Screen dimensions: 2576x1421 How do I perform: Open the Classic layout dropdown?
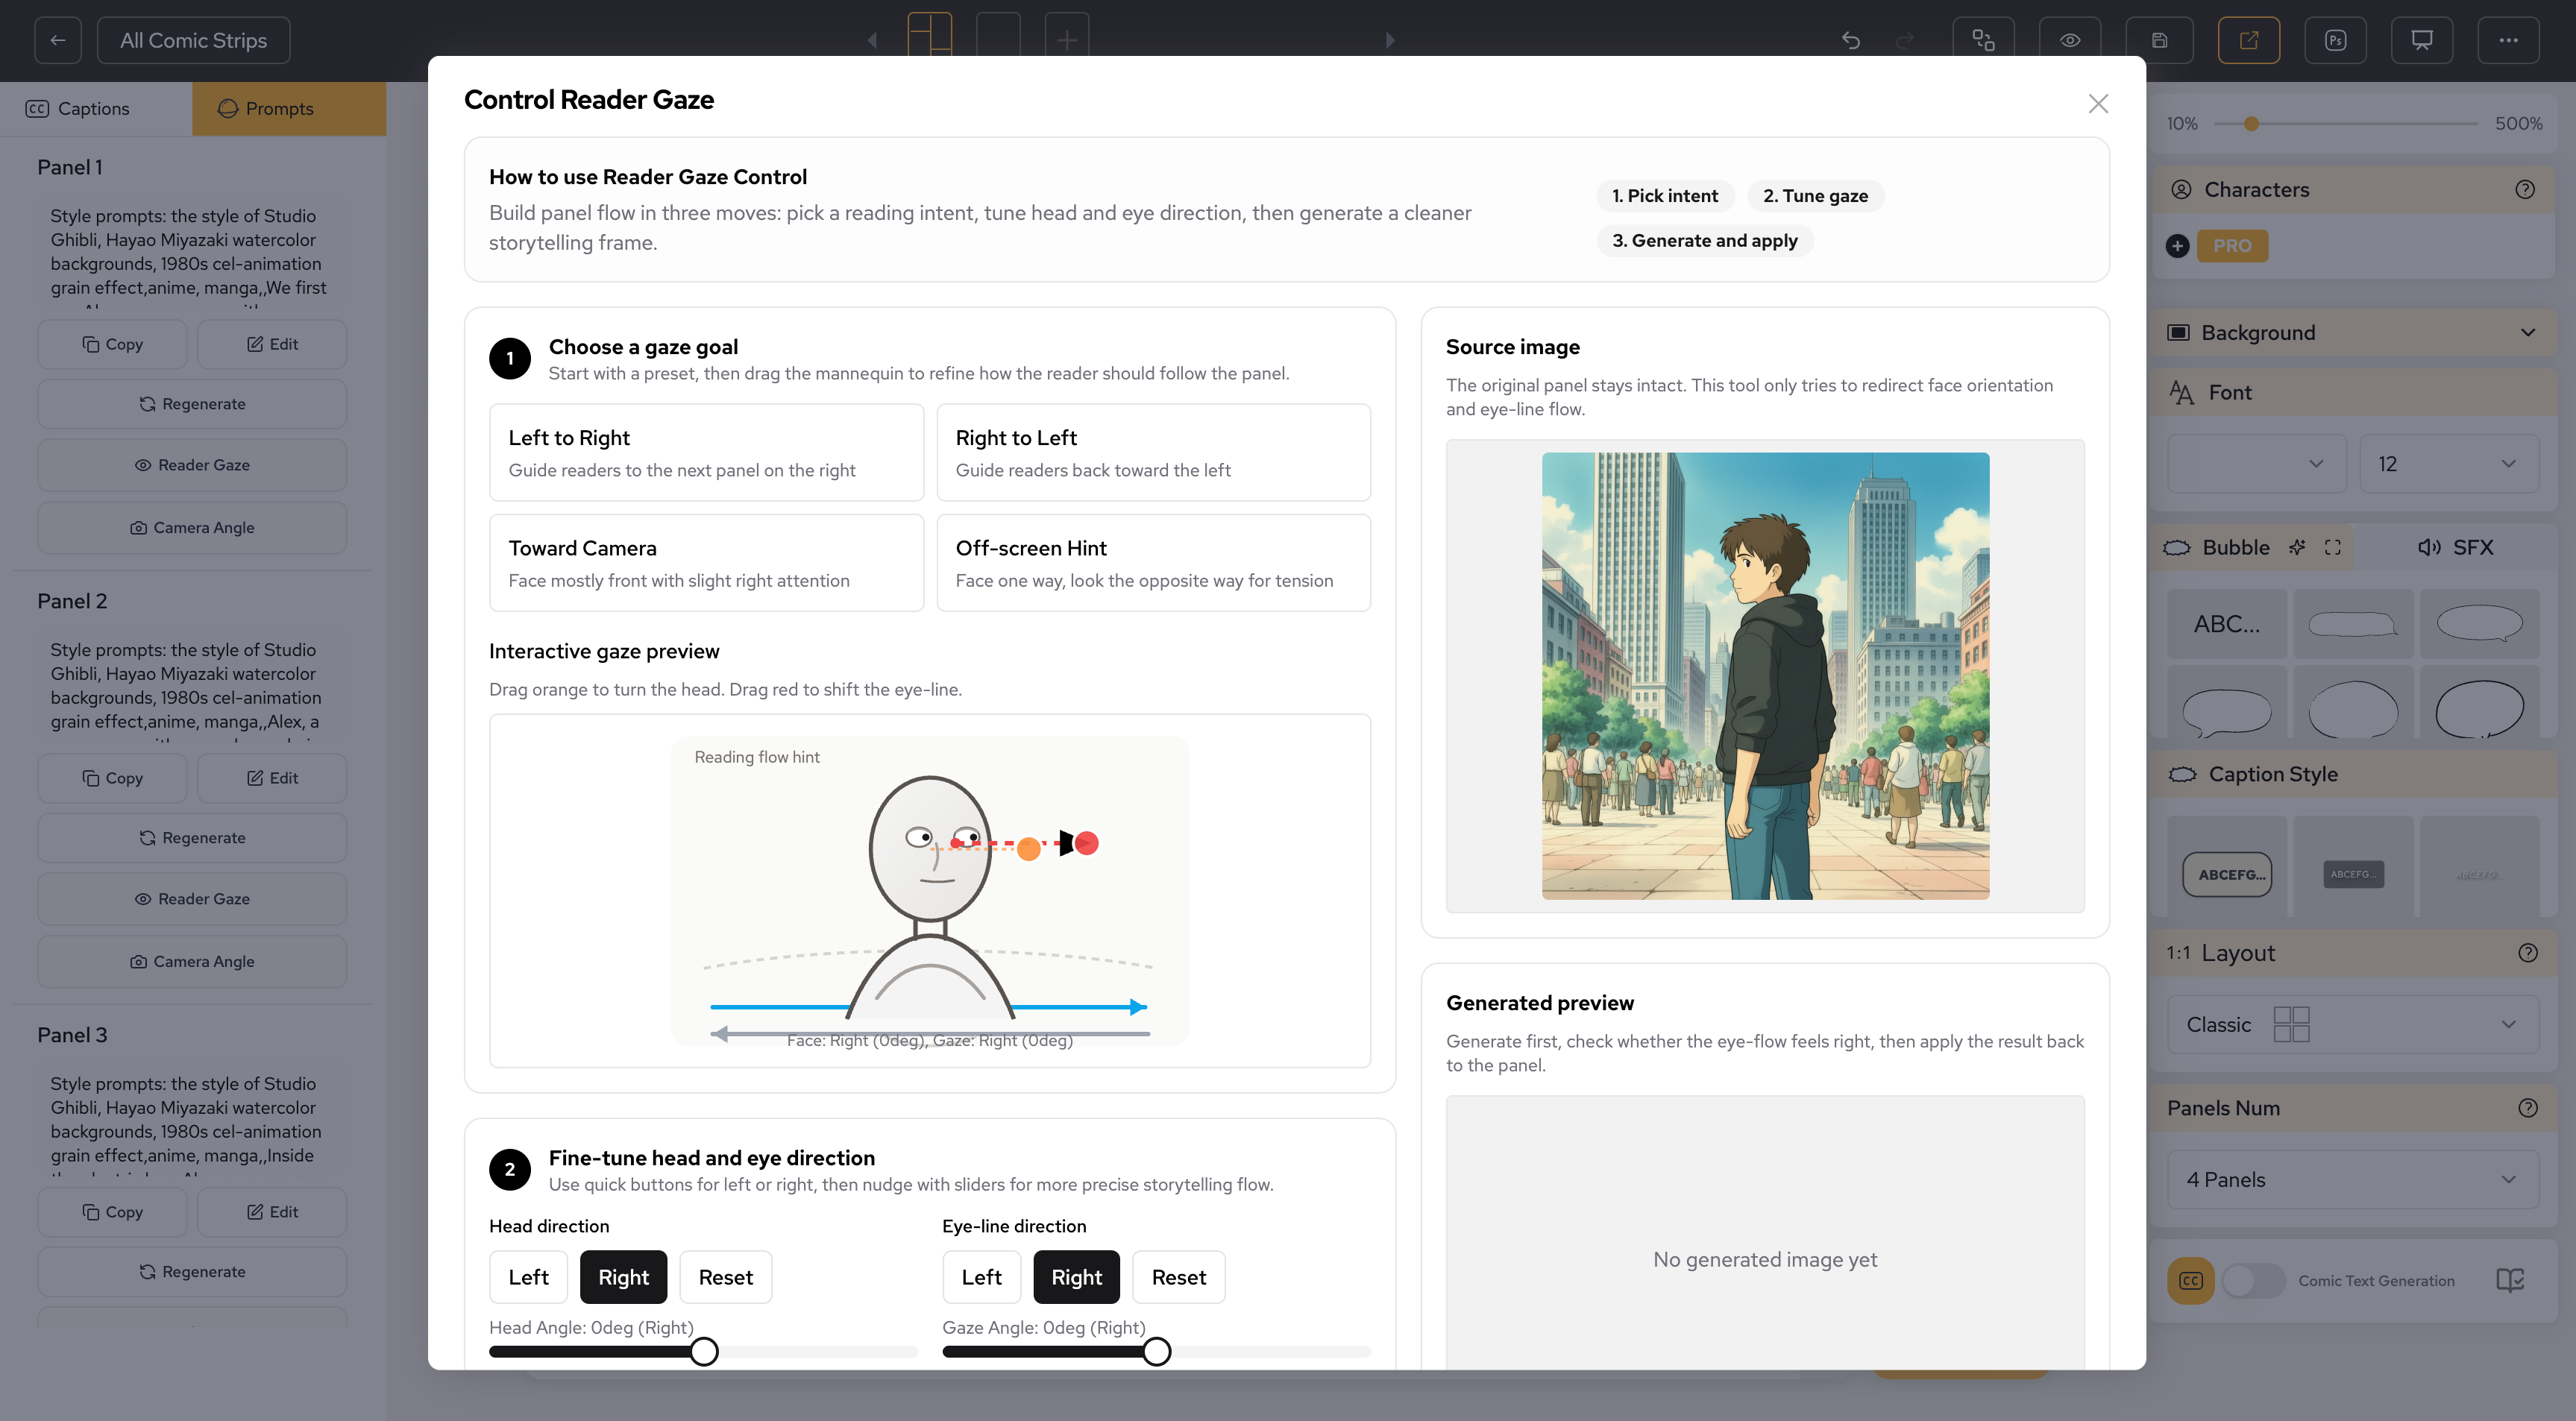(x=2352, y=1024)
